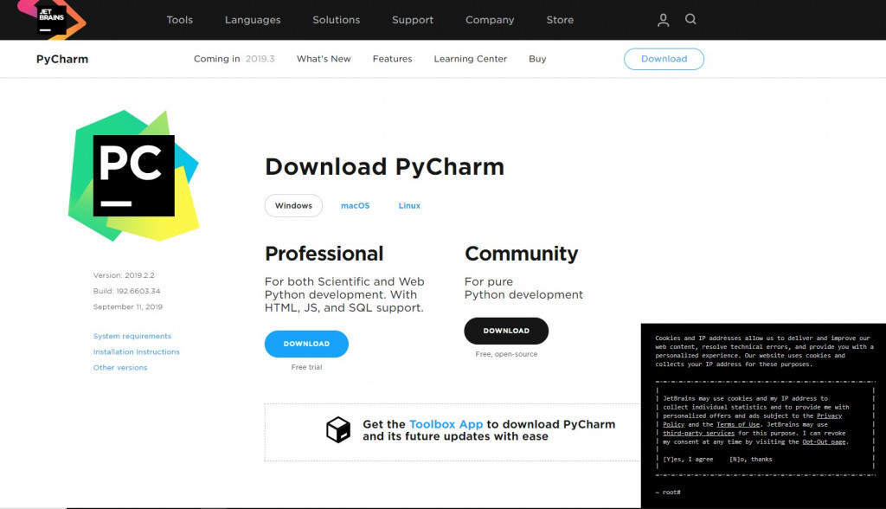Screen dimensions: 886x509
Task: Open the Tools menu
Action: tap(180, 20)
